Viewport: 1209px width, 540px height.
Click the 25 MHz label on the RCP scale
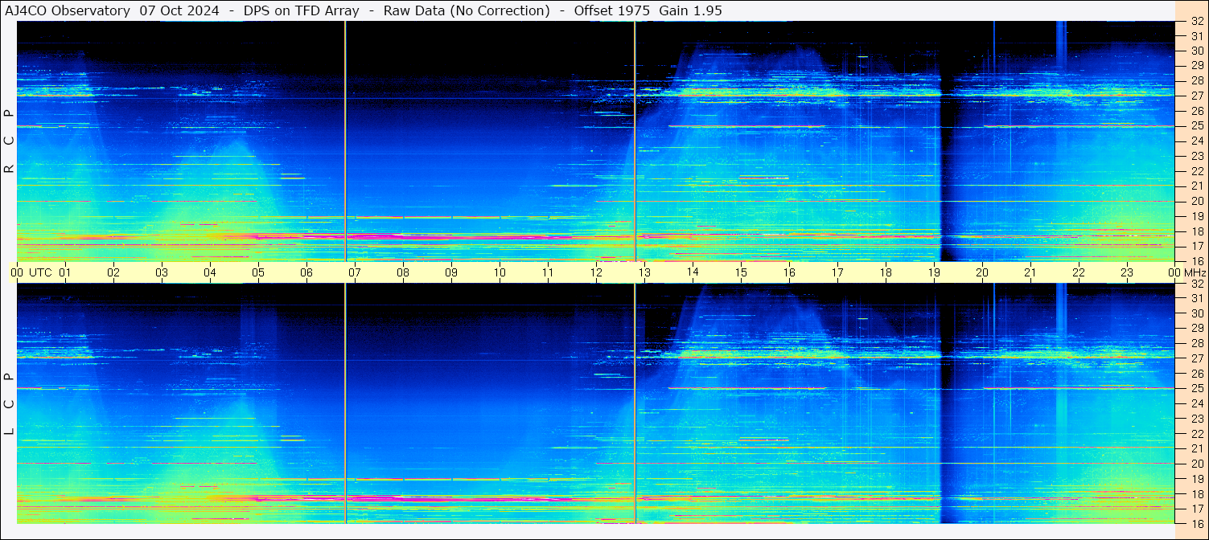1196,126
